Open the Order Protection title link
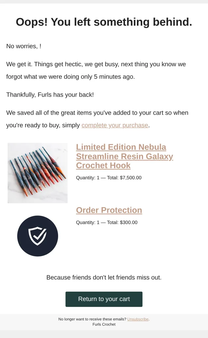 109,210
